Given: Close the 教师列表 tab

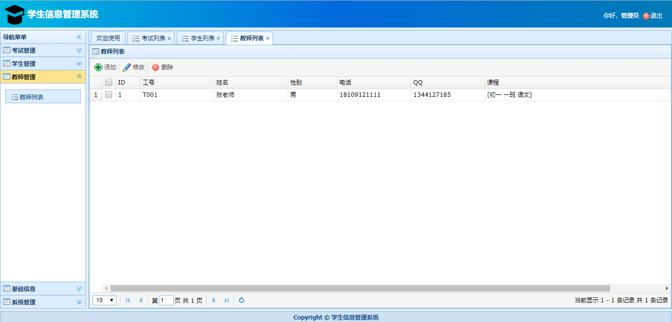Looking at the screenshot, I should pyautogui.click(x=268, y=38).
